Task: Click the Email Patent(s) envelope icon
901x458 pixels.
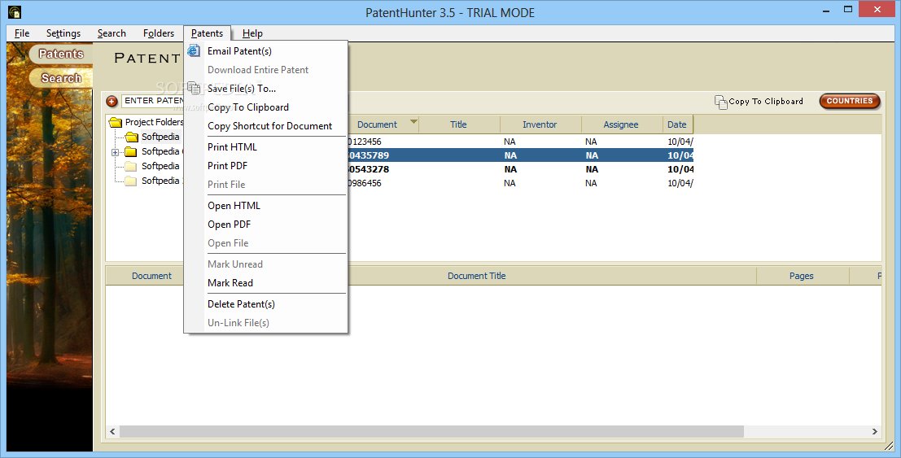Action: tap(195, 50)
